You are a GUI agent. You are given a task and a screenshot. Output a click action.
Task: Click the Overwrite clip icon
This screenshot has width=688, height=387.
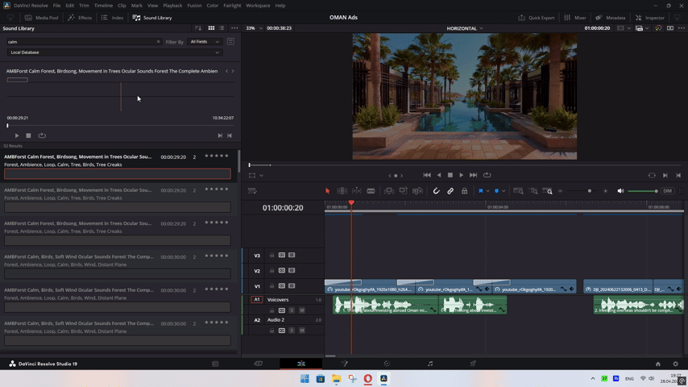click(404, 191)
